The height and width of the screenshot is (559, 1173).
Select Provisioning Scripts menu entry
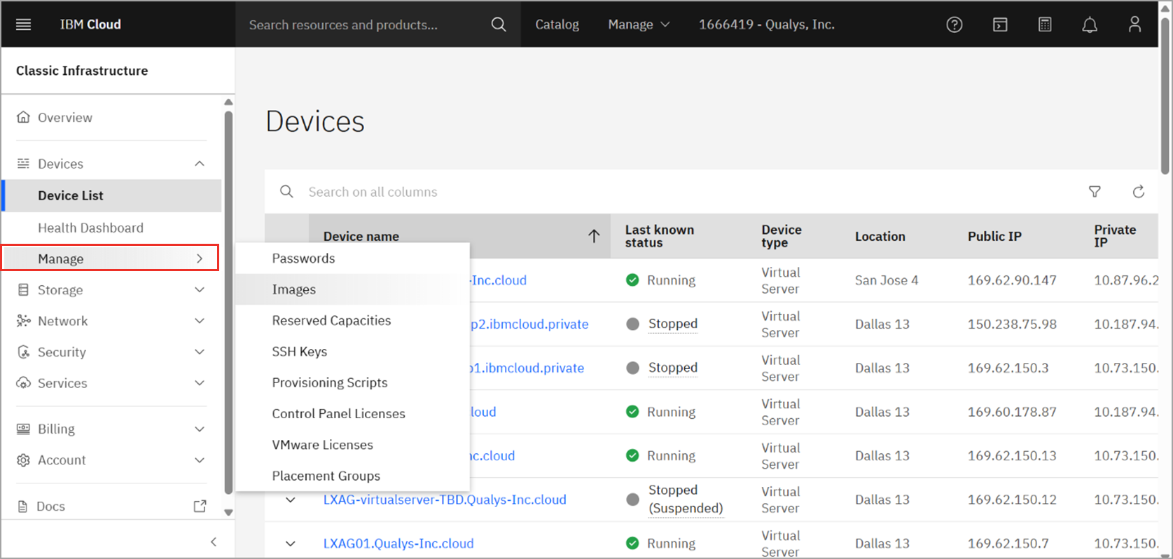click(330, 382)
